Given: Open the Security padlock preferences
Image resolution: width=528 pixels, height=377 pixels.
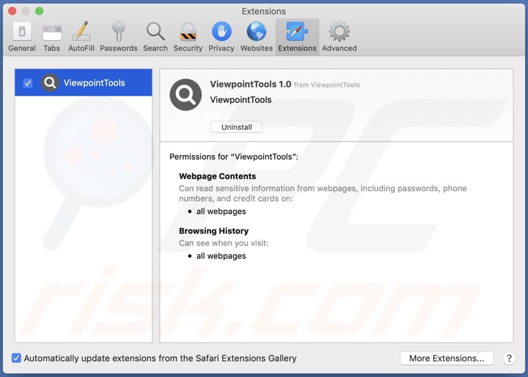Looking at the screenshot, I should point(188,37).
